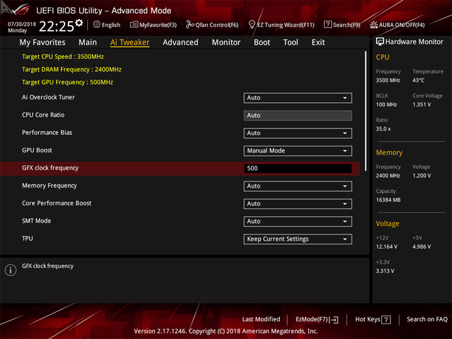Screen dimensions: 452x339
Task: Click the English language button
Action: tap(107, 24)
